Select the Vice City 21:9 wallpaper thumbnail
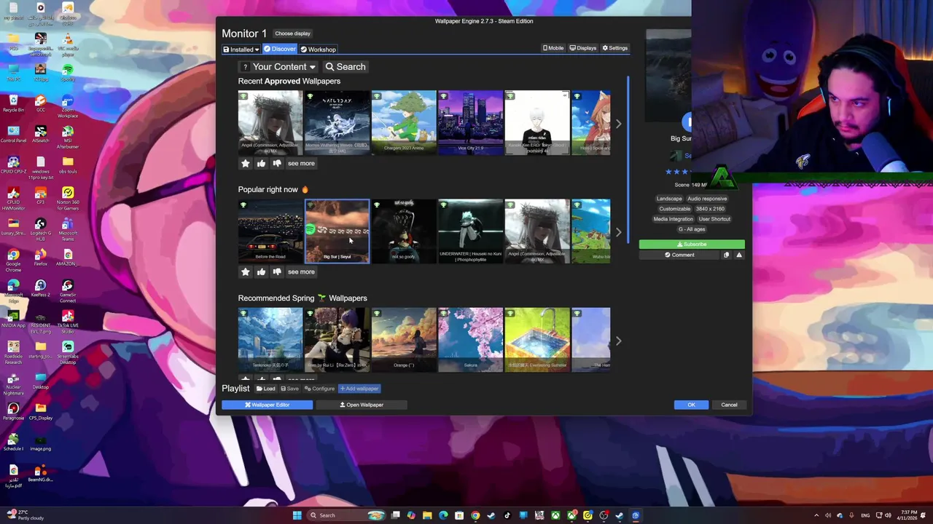The width and height of the screenshot is (933, 524). pos(470,122)
